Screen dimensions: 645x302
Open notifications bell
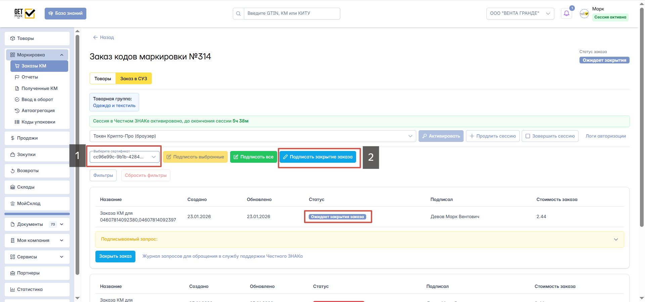coord(566,13)
